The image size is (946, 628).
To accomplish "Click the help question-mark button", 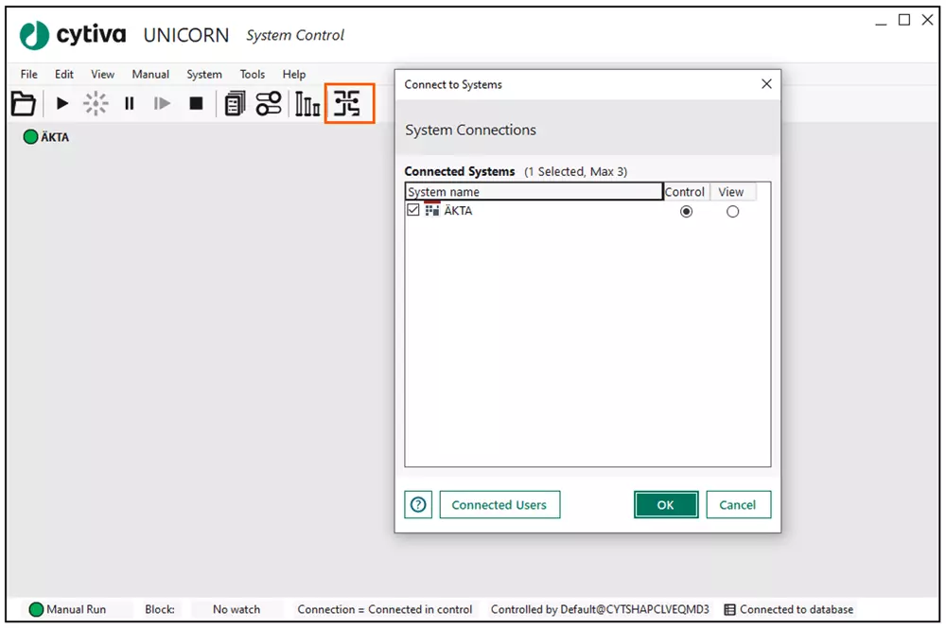I will pyautogui.click(x=418, y=504).
